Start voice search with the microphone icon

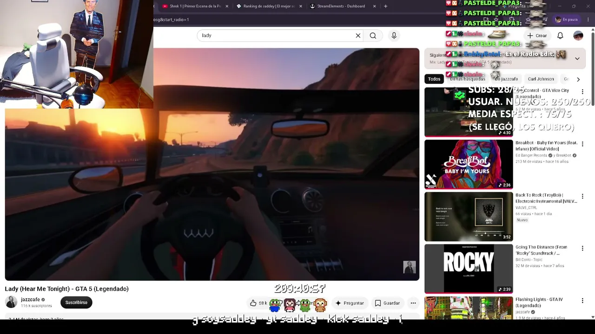point(394,36)
